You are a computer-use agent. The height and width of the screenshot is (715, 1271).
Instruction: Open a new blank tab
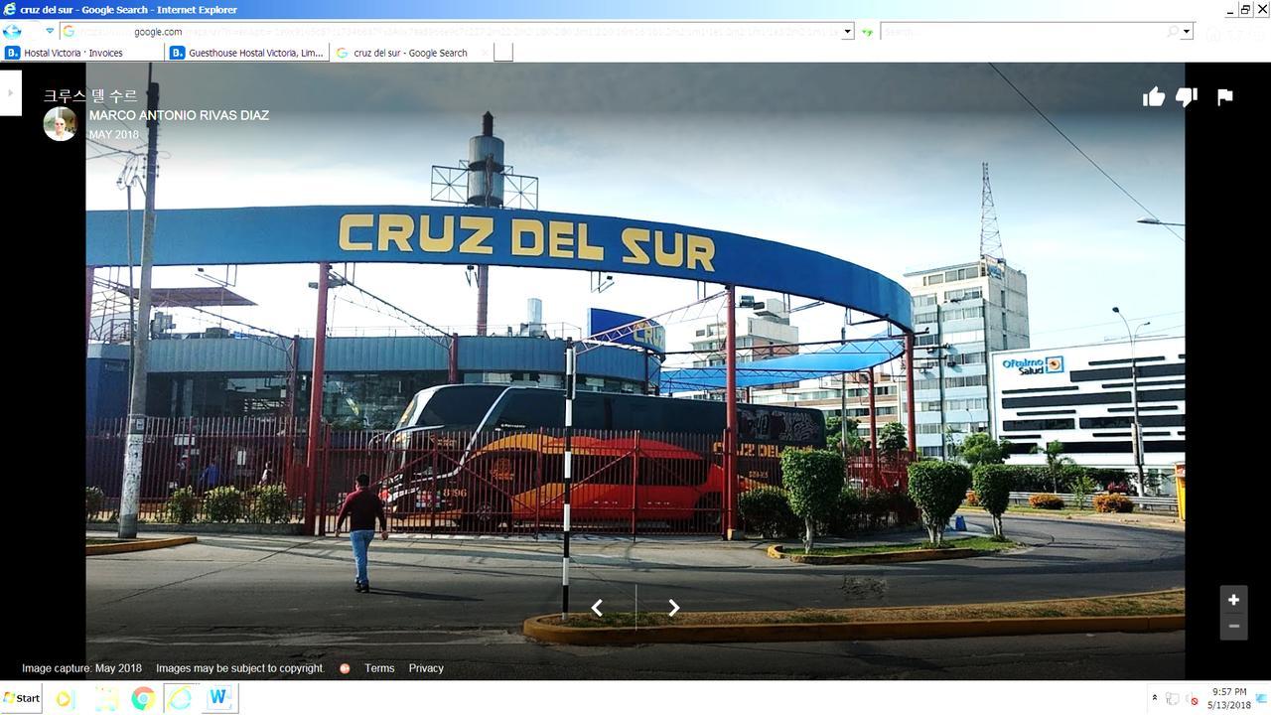[503, 53]
